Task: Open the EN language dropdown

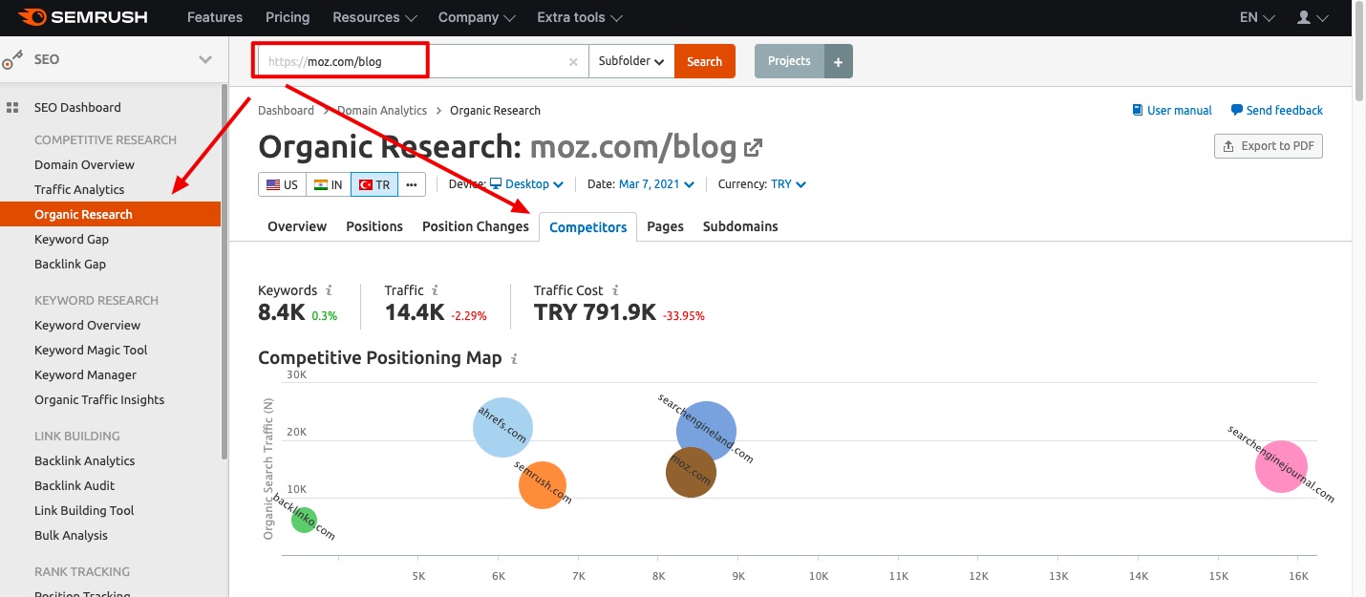Action: tap(1257, 17)
